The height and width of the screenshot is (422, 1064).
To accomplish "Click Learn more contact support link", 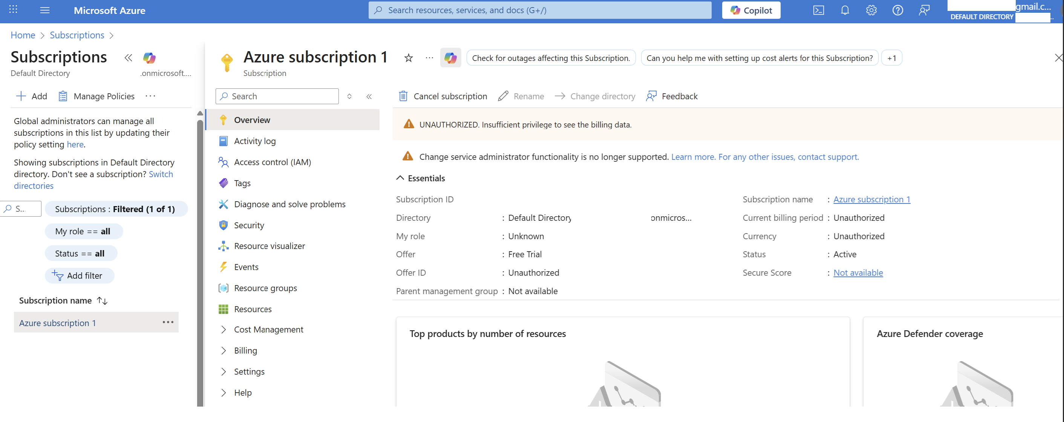I will 764,157.
